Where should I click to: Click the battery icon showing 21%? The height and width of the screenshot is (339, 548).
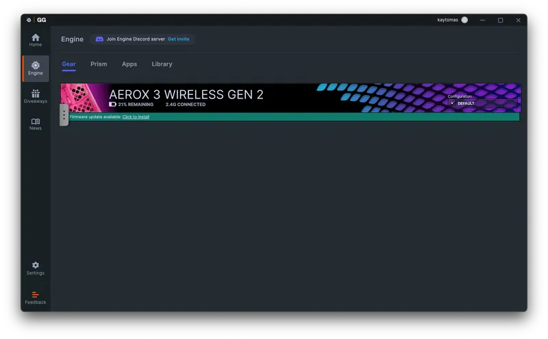(x=112, y=105)
